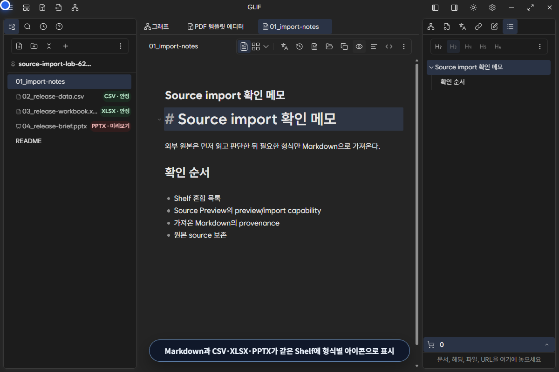Create a new folder in the shelf
This screenshot has width=559, height=372.
tap(34, 46)
